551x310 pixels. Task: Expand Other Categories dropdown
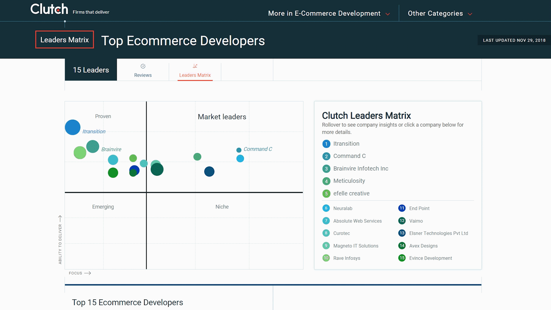[440, 13]
